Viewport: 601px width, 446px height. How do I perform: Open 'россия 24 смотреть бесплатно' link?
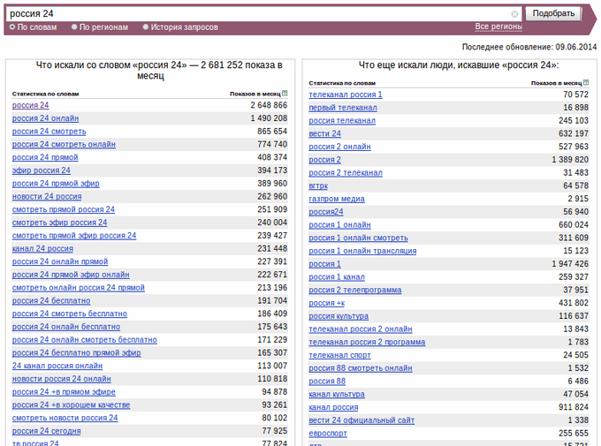pyautogui.click(x=69, y=314)
